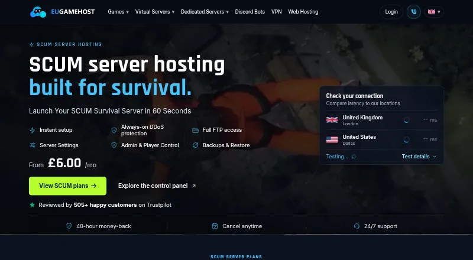Screen dimensions: 473x260
Task: Expand the Dedicated Servers dropdown
Action: pos(205,12)
